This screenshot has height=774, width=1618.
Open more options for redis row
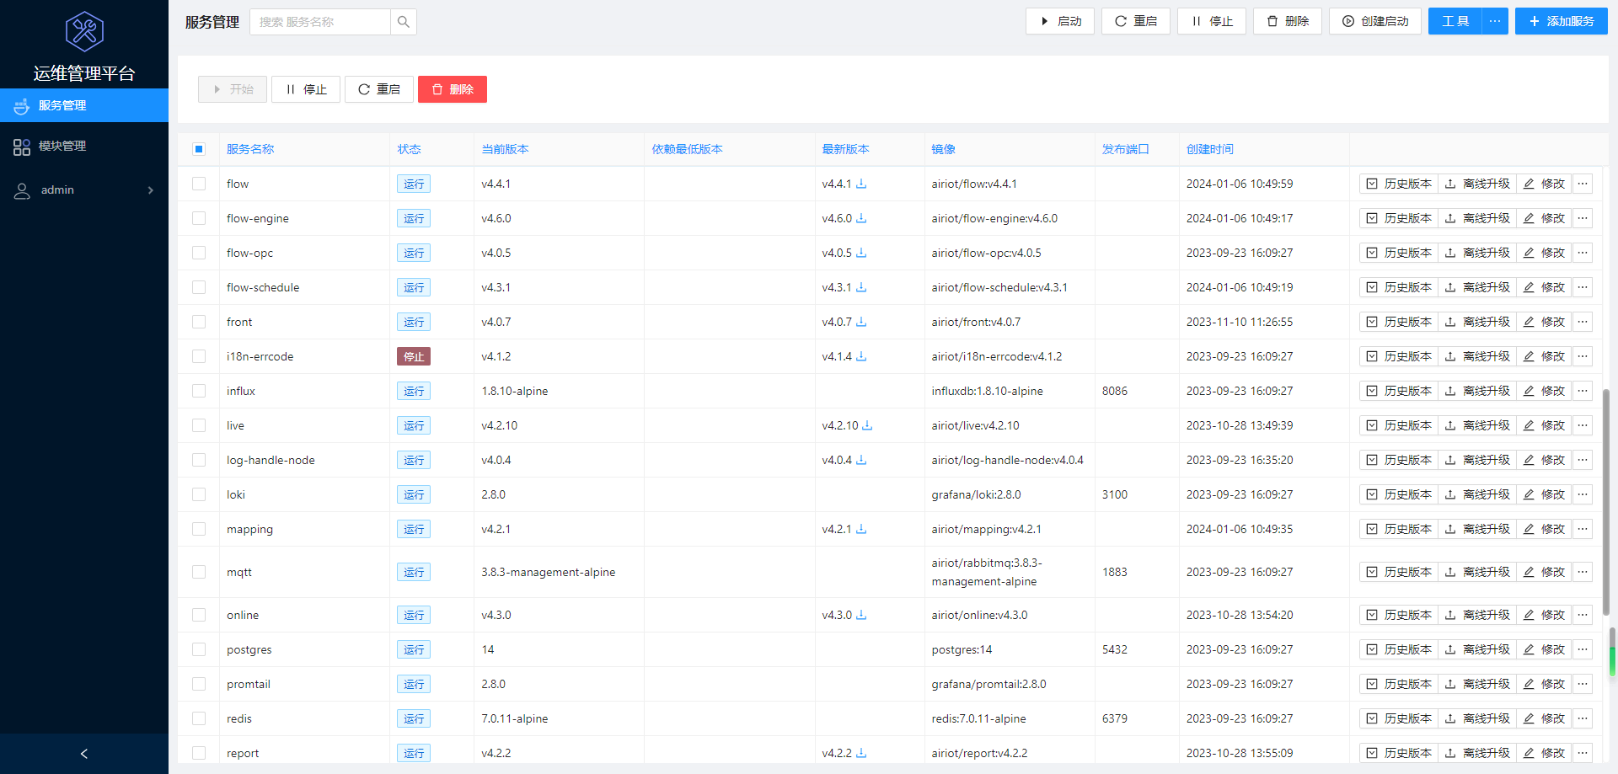coord(1583,718)
